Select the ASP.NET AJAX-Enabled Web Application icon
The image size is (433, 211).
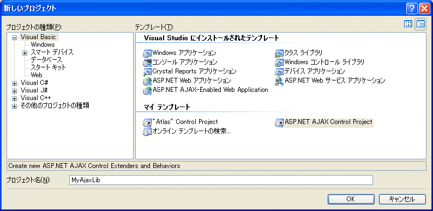pos(147,90)
